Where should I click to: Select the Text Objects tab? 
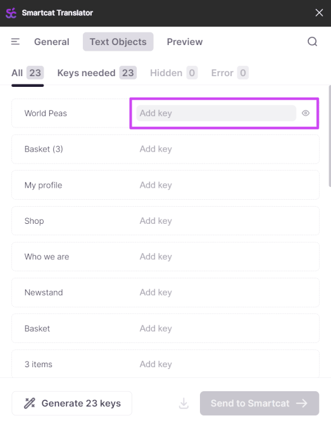(118, 42)
